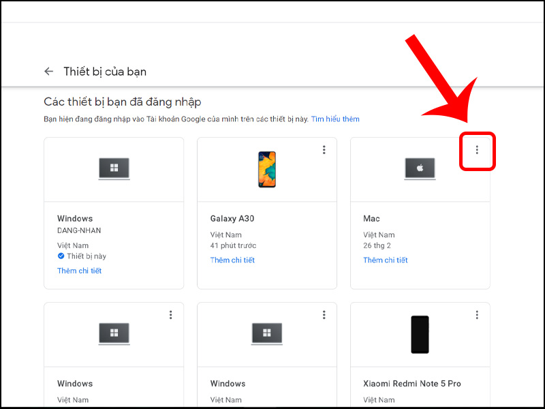Viewport: 545px width, 409px height.
Task: Click the blue checkmark next to Thiết bị này
Action: pos(61,256)
